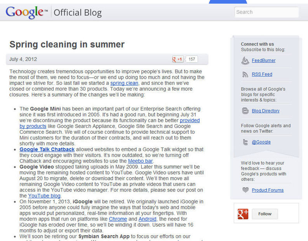Open the 'by products' link
This screenshot has width=308, height=241.
(x=33, y=126)
